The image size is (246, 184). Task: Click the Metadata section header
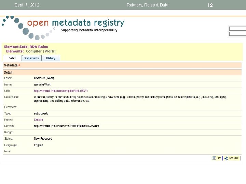(122, 65)
